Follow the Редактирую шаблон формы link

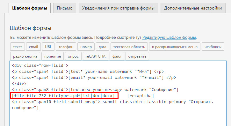coord(169,38)
